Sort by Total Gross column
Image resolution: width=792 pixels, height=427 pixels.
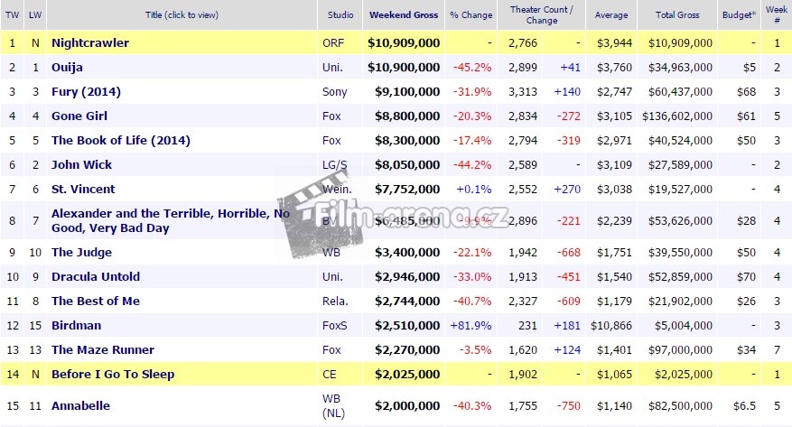[x=676, y=15]
